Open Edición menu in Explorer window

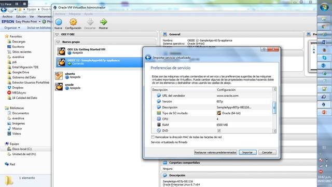[21, 17]
